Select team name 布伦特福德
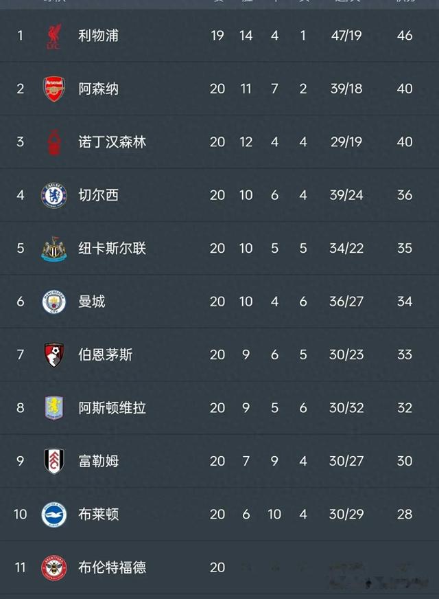Viewport: 439px width, 599px height. [112, 567]
